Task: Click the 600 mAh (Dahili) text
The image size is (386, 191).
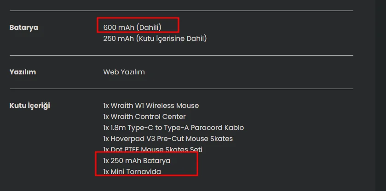Action: click(x=133, y=28)
